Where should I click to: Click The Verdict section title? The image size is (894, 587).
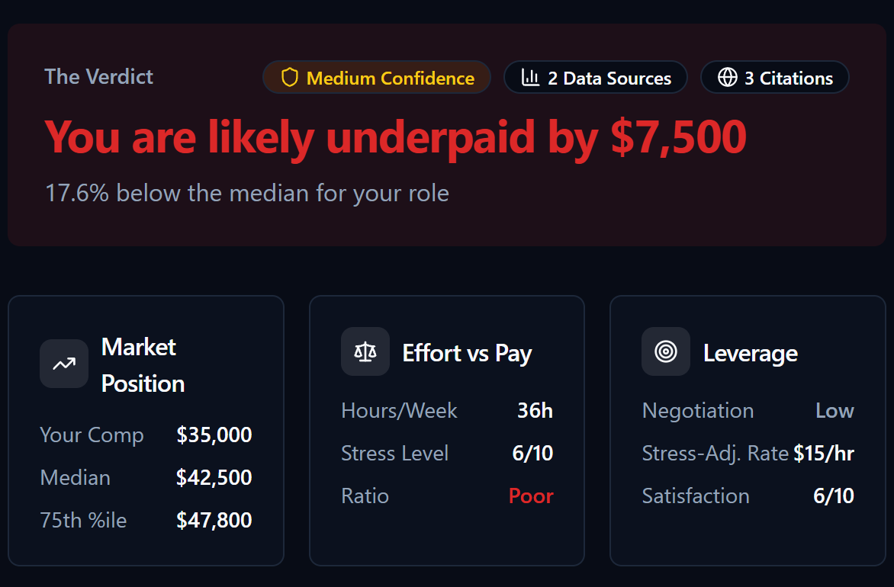point(98,76)
